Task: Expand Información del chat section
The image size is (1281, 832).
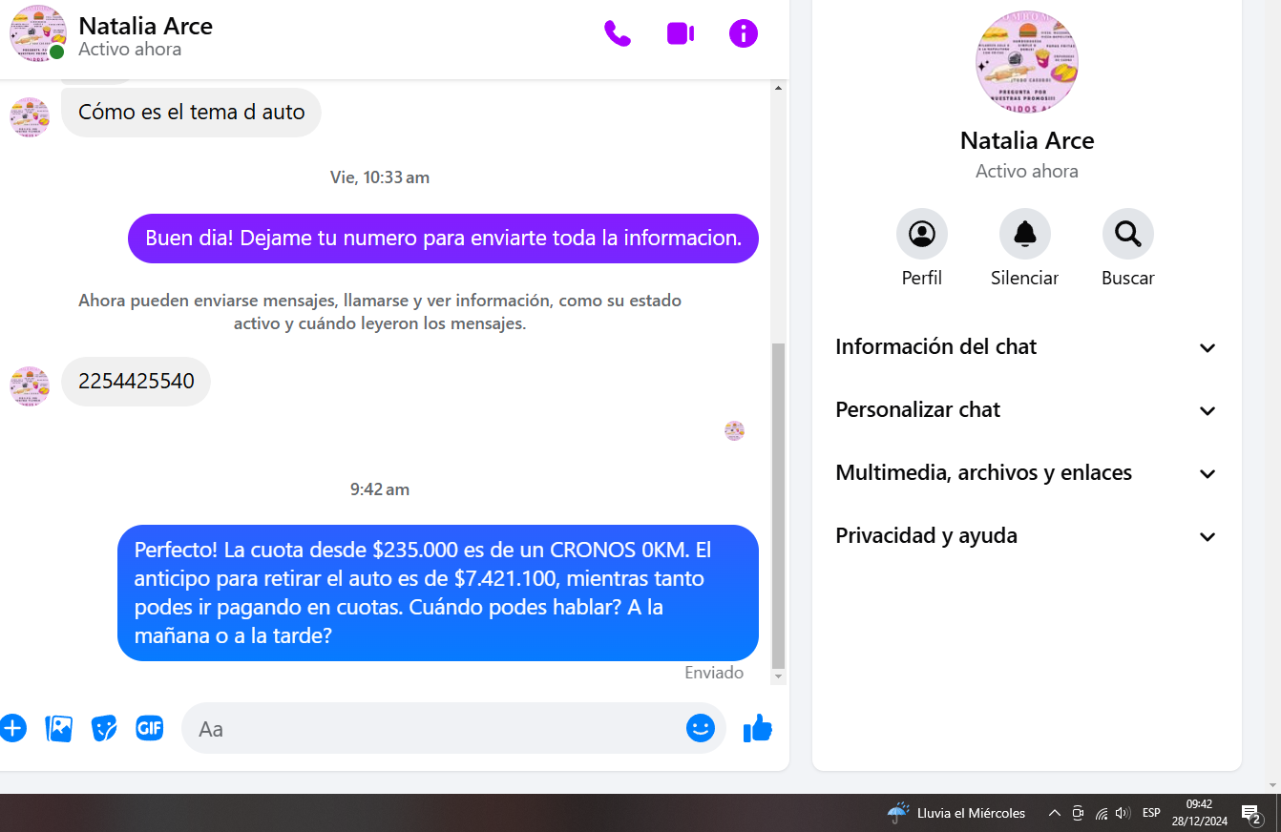Action: (1026, 347)
